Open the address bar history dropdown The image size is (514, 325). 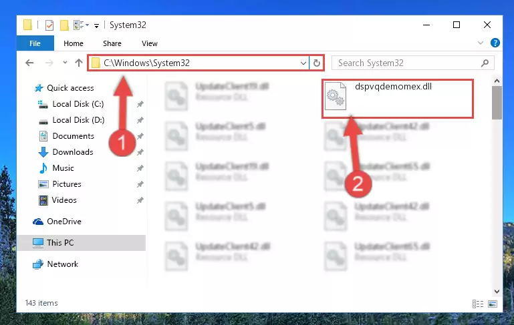[x=303, y=63]
